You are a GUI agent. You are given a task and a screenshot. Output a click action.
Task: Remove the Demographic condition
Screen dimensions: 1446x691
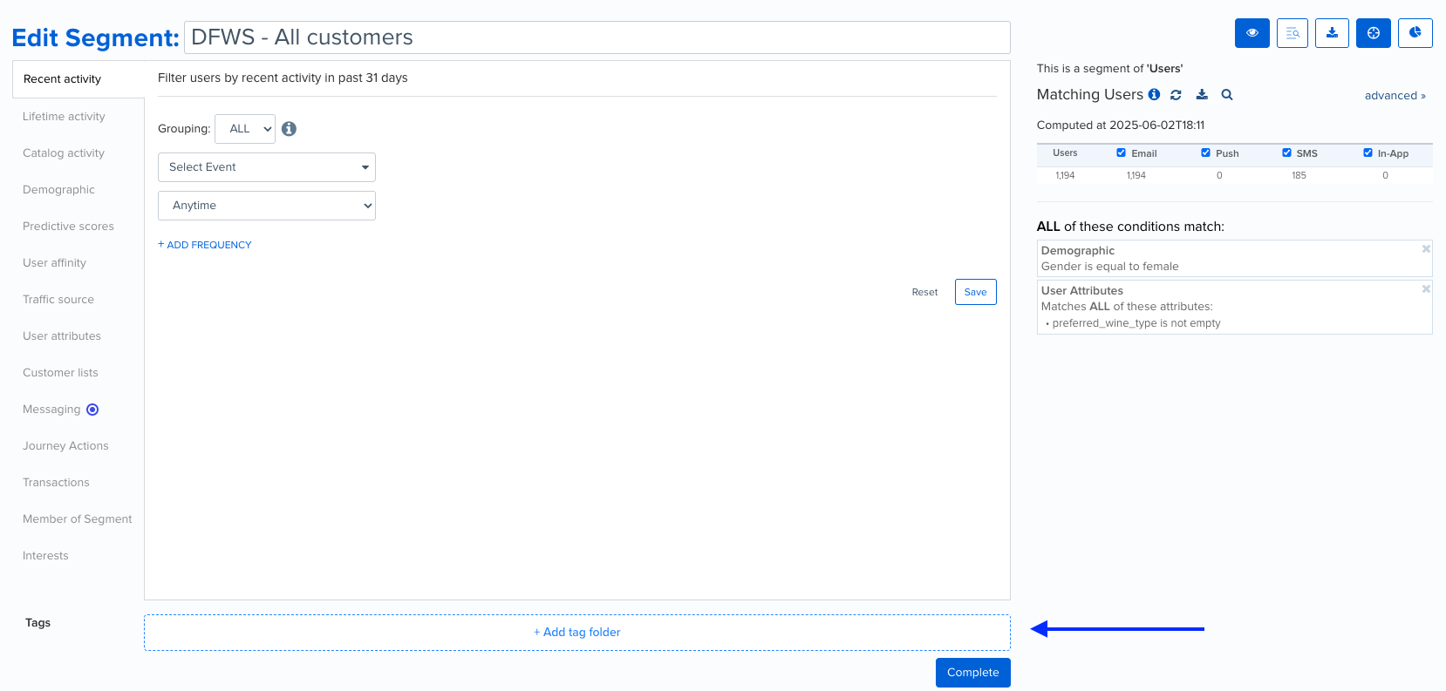[1426, 248]
